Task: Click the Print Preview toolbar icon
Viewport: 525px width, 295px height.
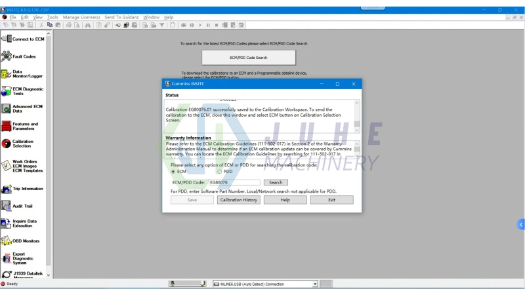Action: [x=77, y=25]
